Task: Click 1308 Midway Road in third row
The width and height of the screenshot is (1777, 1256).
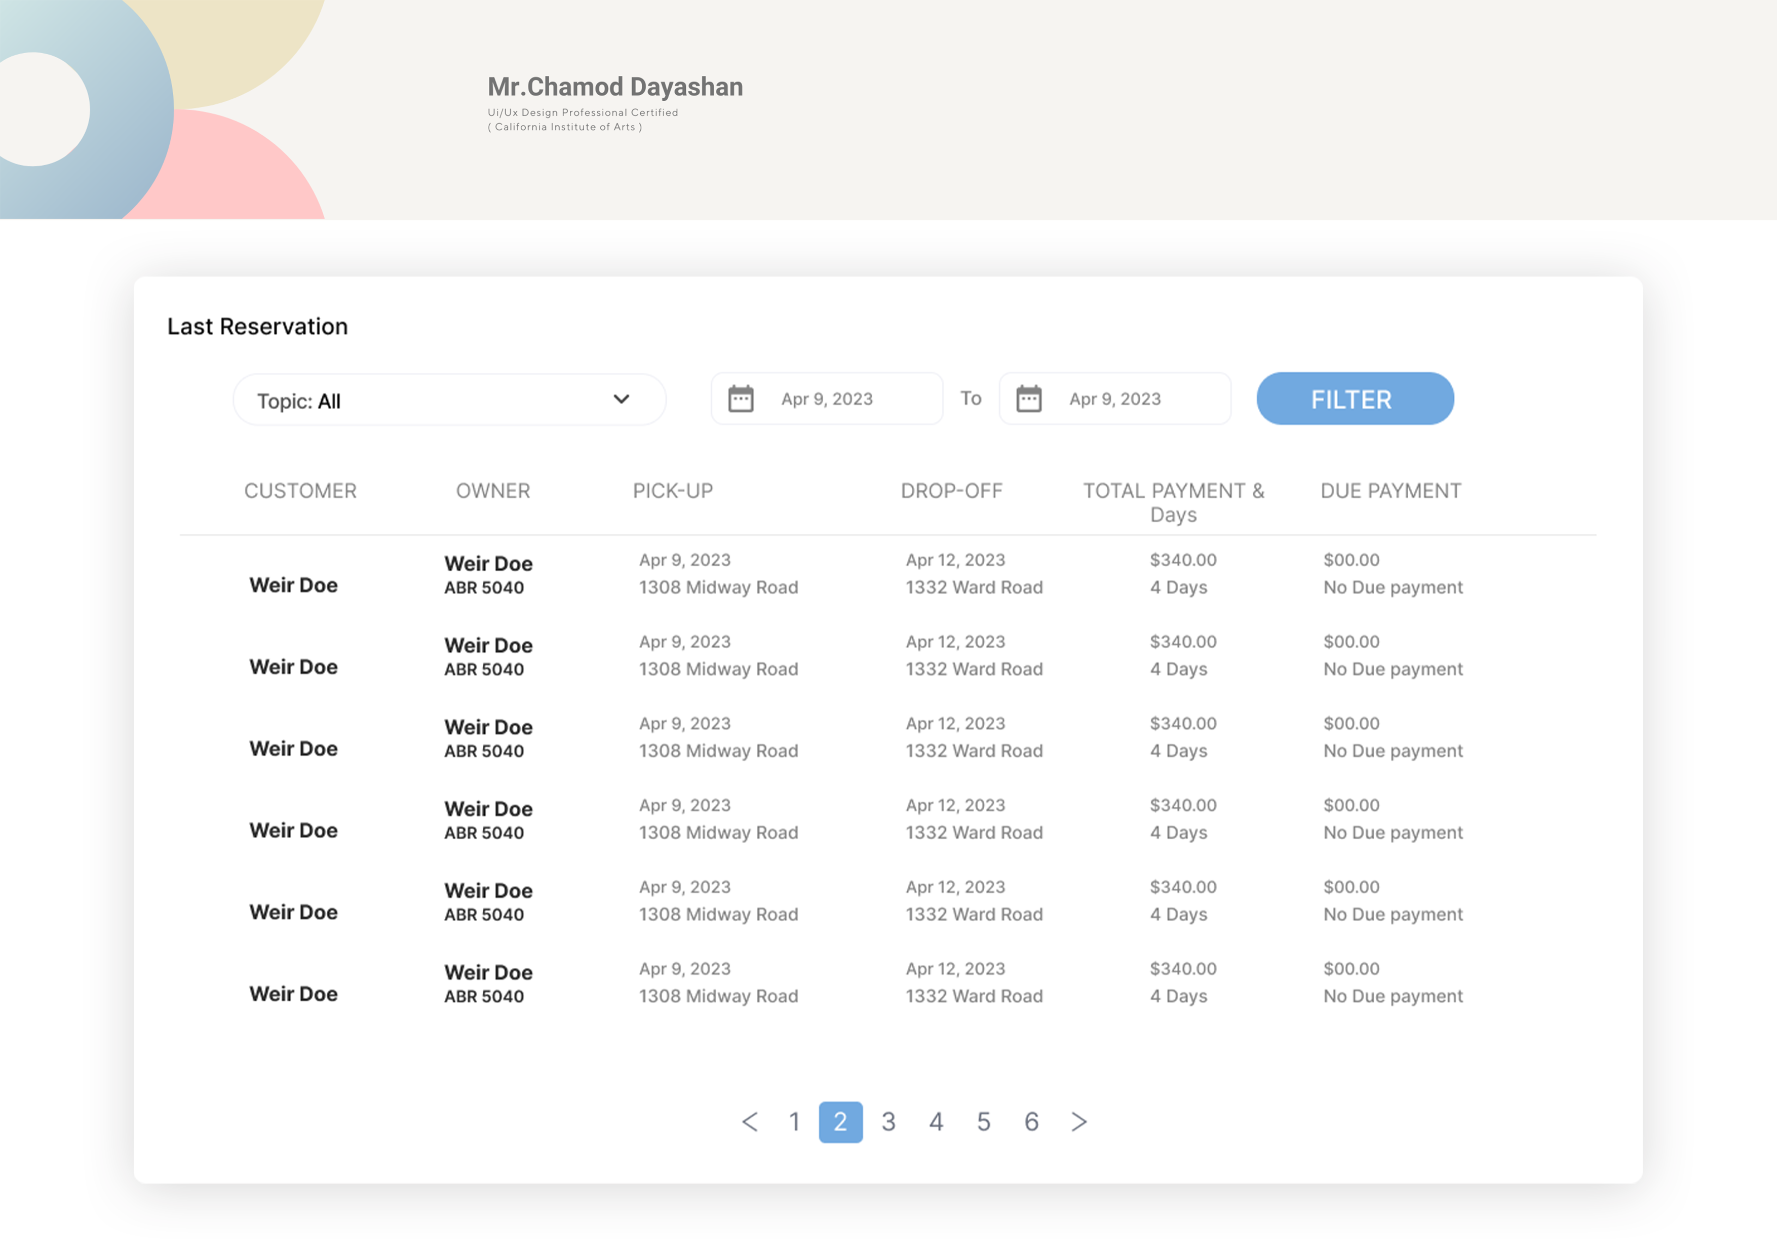Action: pos(718,751)
